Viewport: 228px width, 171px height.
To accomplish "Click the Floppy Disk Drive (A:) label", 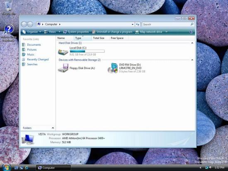I will point(82,68).
